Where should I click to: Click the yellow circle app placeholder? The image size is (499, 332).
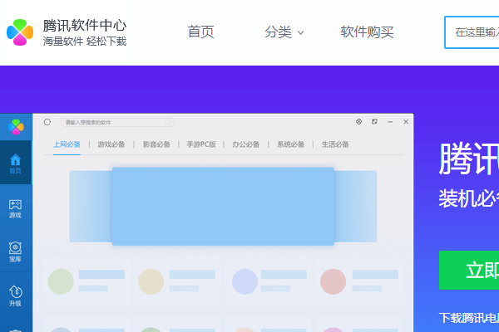[151, 281]
